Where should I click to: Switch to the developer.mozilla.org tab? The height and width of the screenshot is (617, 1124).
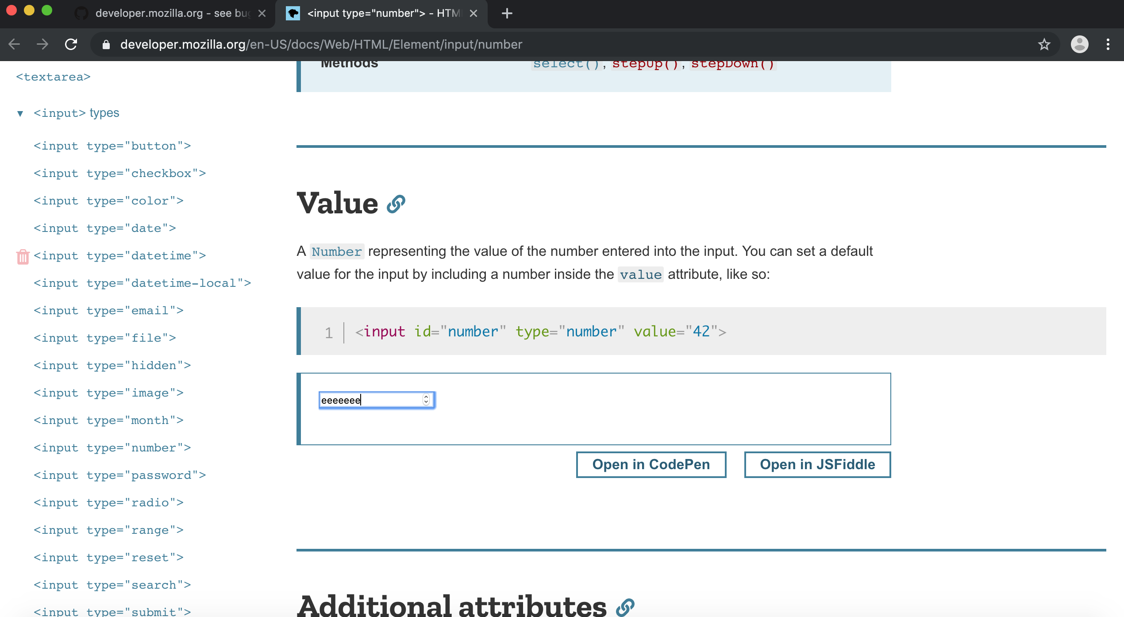(x=168, y=13)
